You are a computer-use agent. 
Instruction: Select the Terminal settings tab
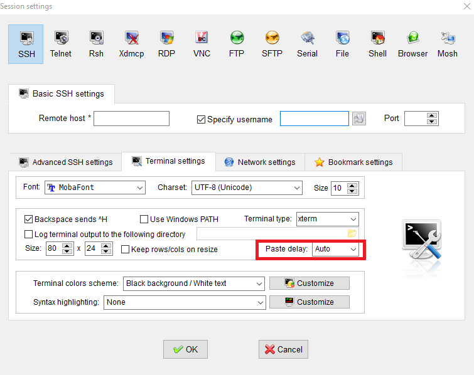click(x=169, y=161)
